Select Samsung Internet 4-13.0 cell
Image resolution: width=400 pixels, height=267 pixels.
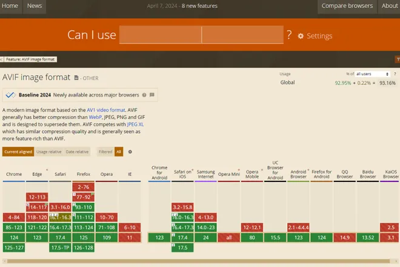click(205, 217)
